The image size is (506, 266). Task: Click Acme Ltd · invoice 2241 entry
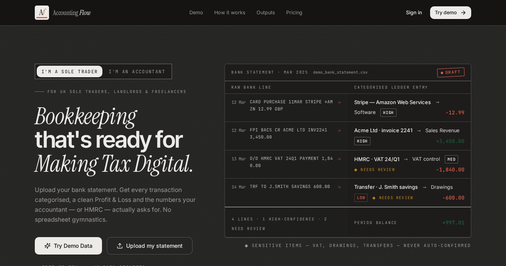tap(383, 130)
